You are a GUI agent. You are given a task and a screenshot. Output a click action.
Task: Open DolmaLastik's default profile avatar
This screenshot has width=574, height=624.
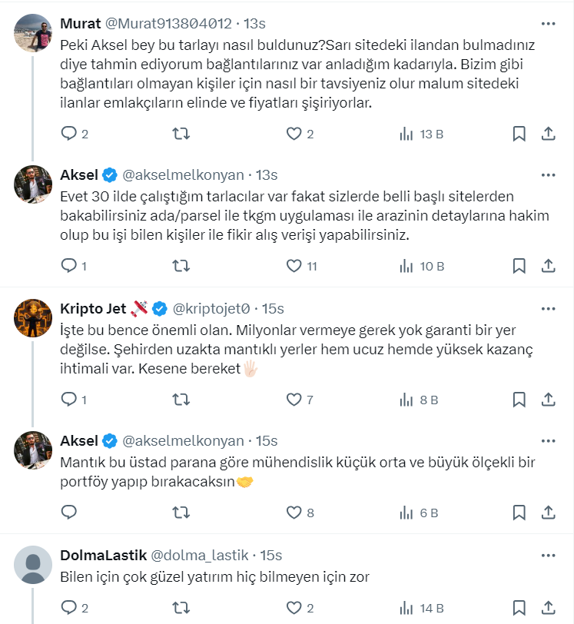tap(33, 565)
